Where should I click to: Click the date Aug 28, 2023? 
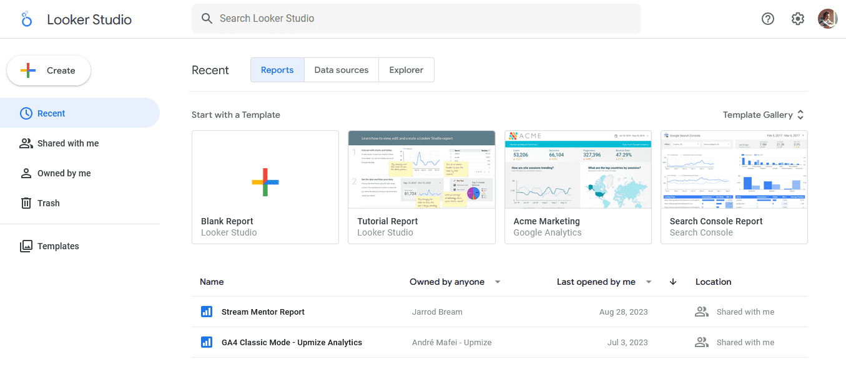623,312
